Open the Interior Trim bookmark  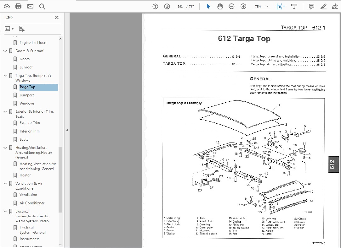coord(30,131)
